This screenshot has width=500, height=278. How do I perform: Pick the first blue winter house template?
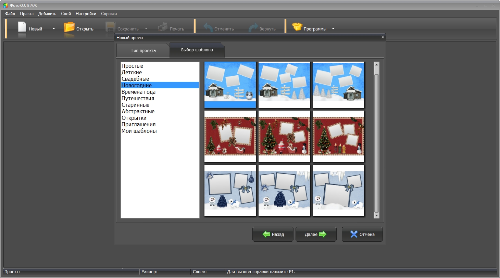click(230, 85)
